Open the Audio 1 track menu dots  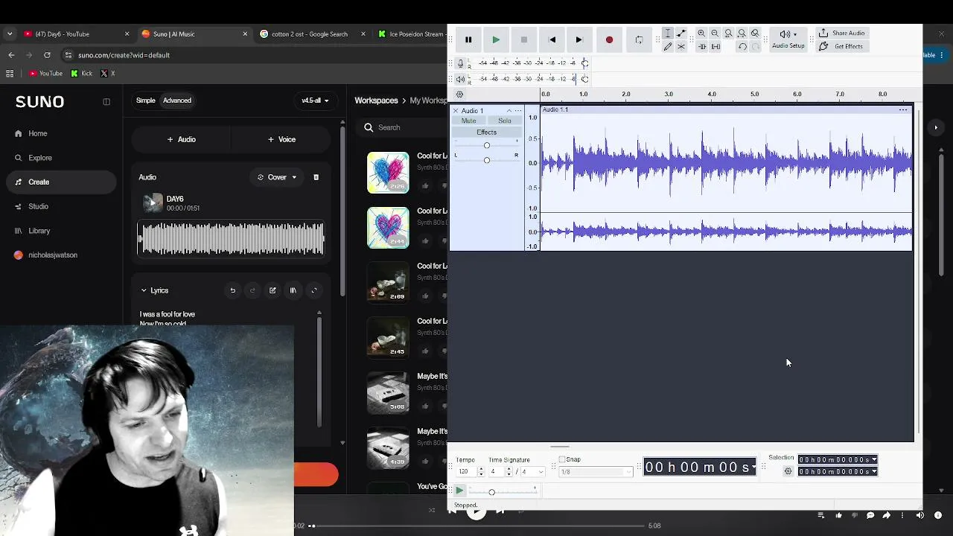[x=519, y=111]
